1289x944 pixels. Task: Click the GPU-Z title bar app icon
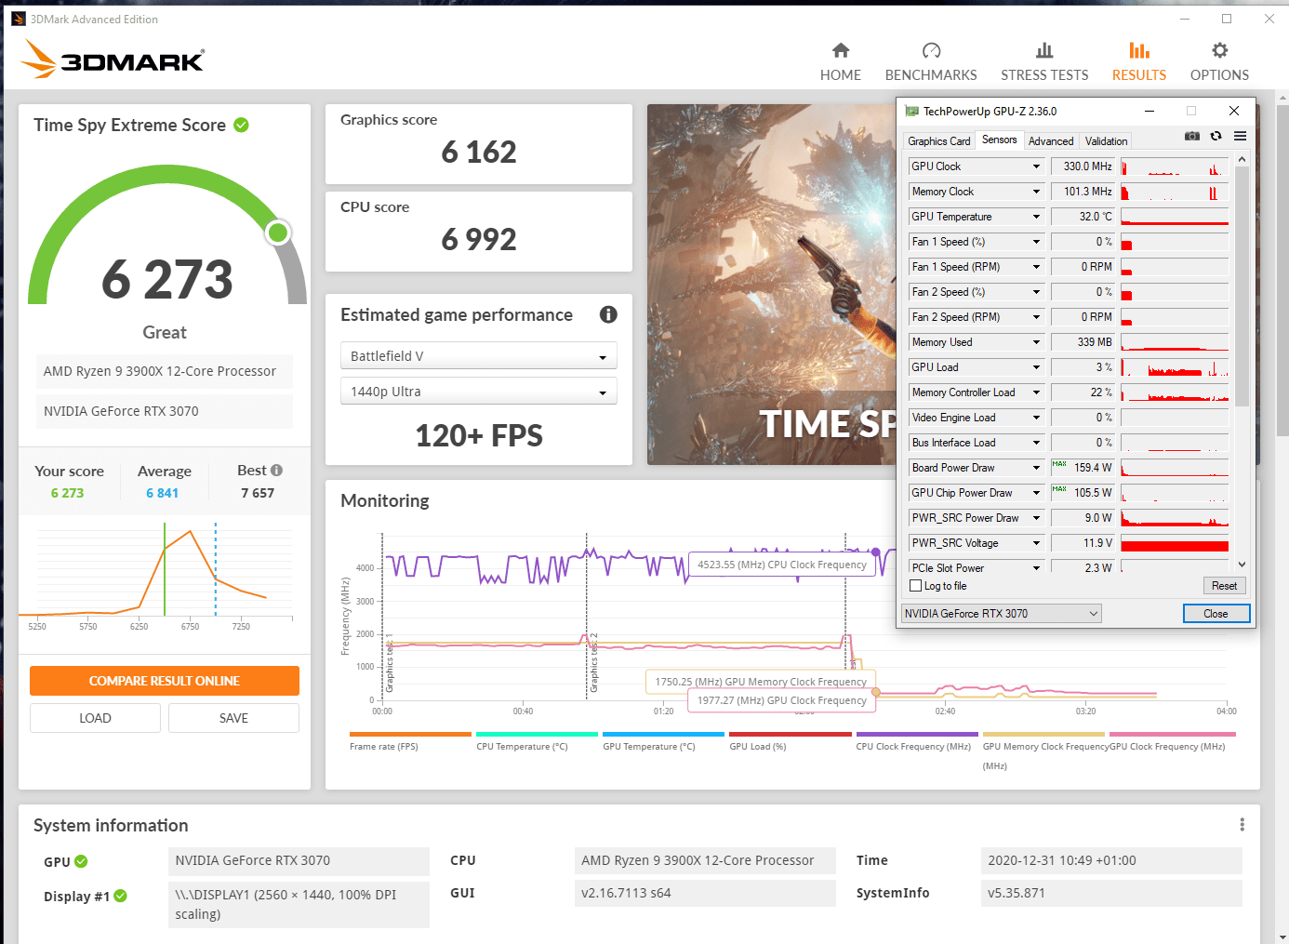(911, 111)
